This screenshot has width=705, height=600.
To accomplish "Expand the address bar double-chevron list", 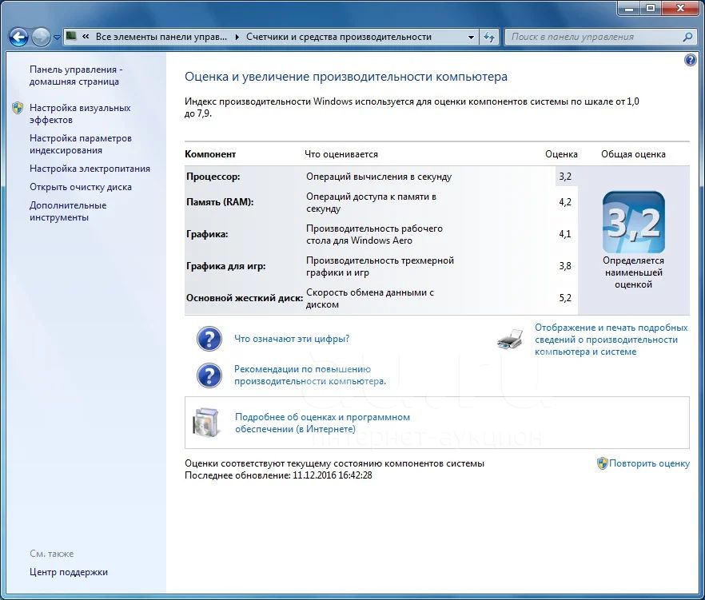I will pyautogui.click(x=86, y=37).
